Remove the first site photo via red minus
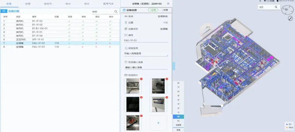Image resolution: width=295 pixels, height=132 pixels. [141, 79]
